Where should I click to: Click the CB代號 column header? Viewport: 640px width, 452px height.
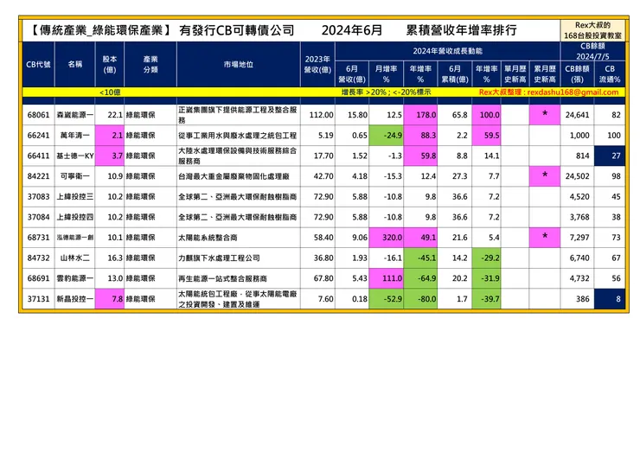(x=38, y=65)
